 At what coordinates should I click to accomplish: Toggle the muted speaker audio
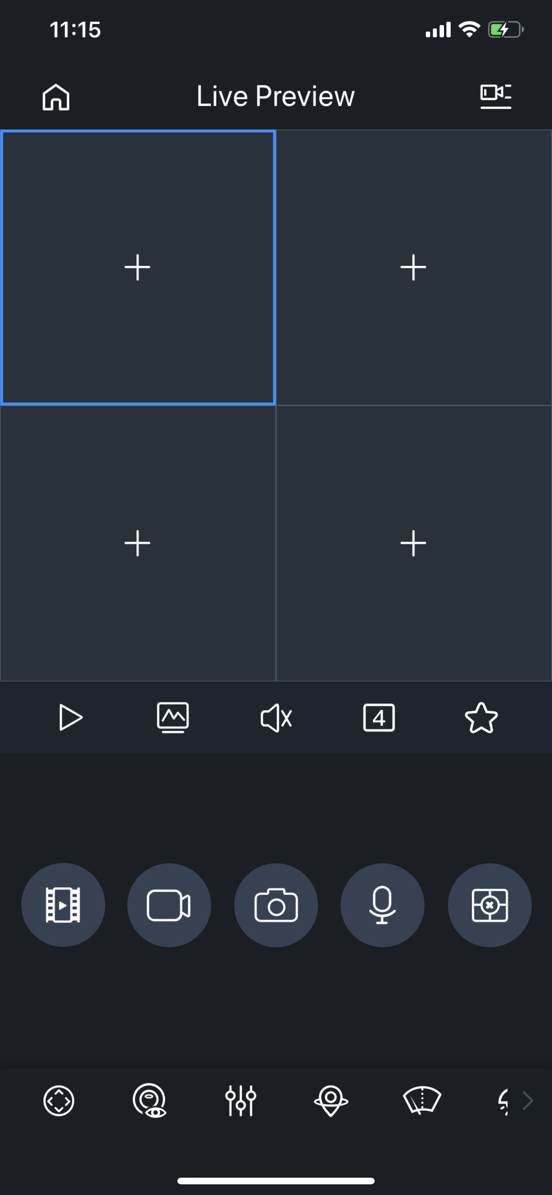click(x=276, y=718)
